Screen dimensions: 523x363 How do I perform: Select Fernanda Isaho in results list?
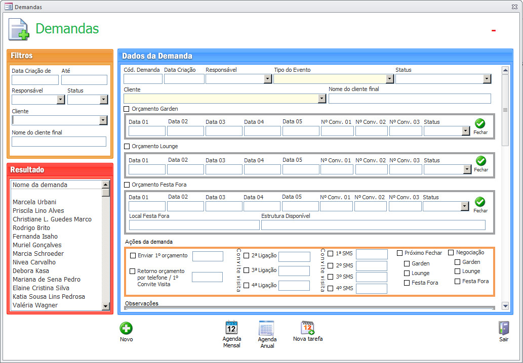[35, 237]
